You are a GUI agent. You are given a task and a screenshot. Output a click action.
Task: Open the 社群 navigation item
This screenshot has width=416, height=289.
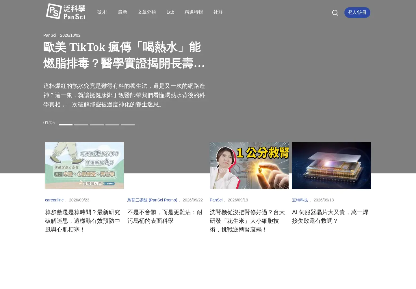click(218, 12)
